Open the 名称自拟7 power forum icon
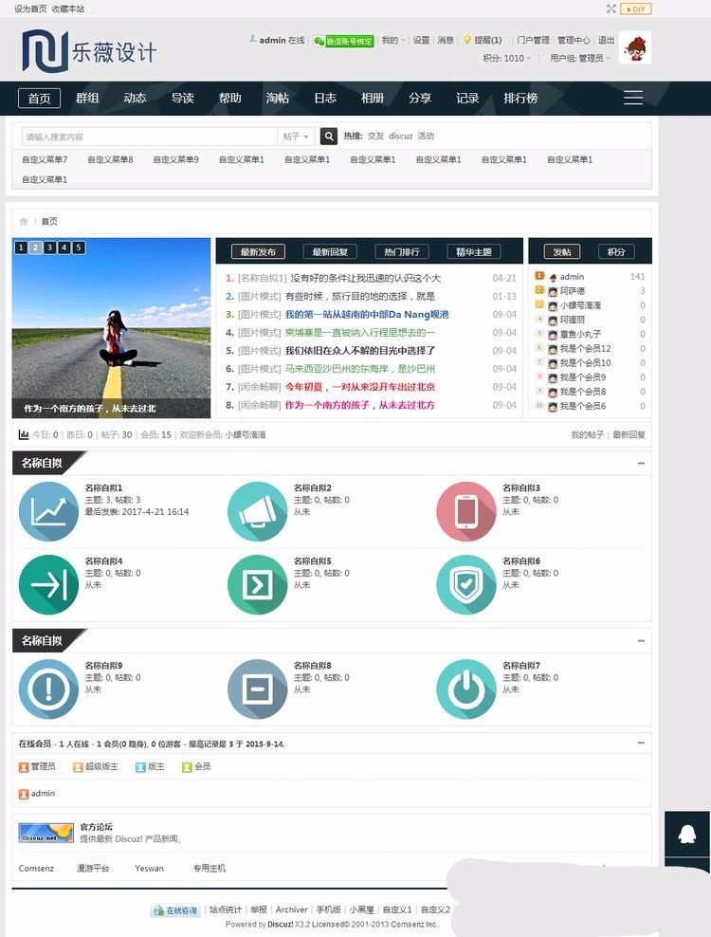711x937 pixels. pos(466,689)
